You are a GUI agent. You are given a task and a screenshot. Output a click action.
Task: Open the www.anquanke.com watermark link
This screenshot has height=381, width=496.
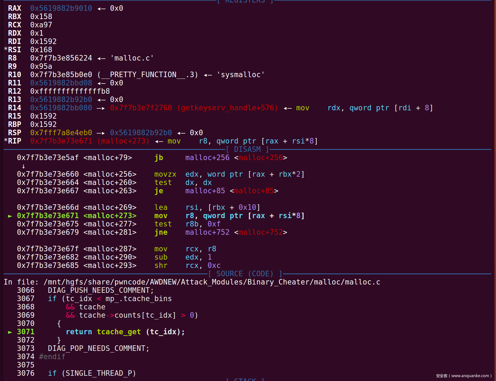tap(470, 376)
